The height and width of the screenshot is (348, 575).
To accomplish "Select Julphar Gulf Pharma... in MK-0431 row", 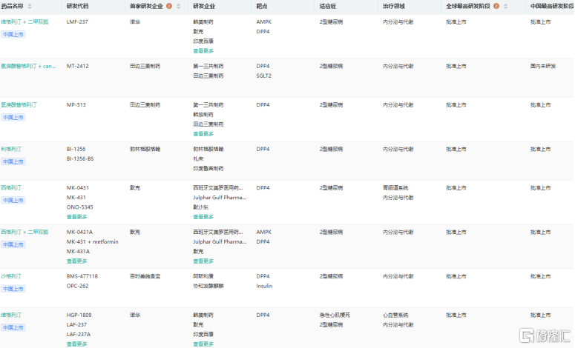I will pyautogui.click(x=220, y=198).
